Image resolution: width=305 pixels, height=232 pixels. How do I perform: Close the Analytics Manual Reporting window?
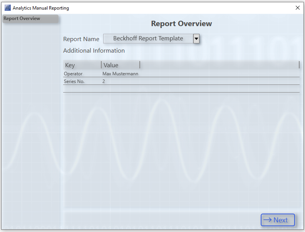[x=297, y=8]
